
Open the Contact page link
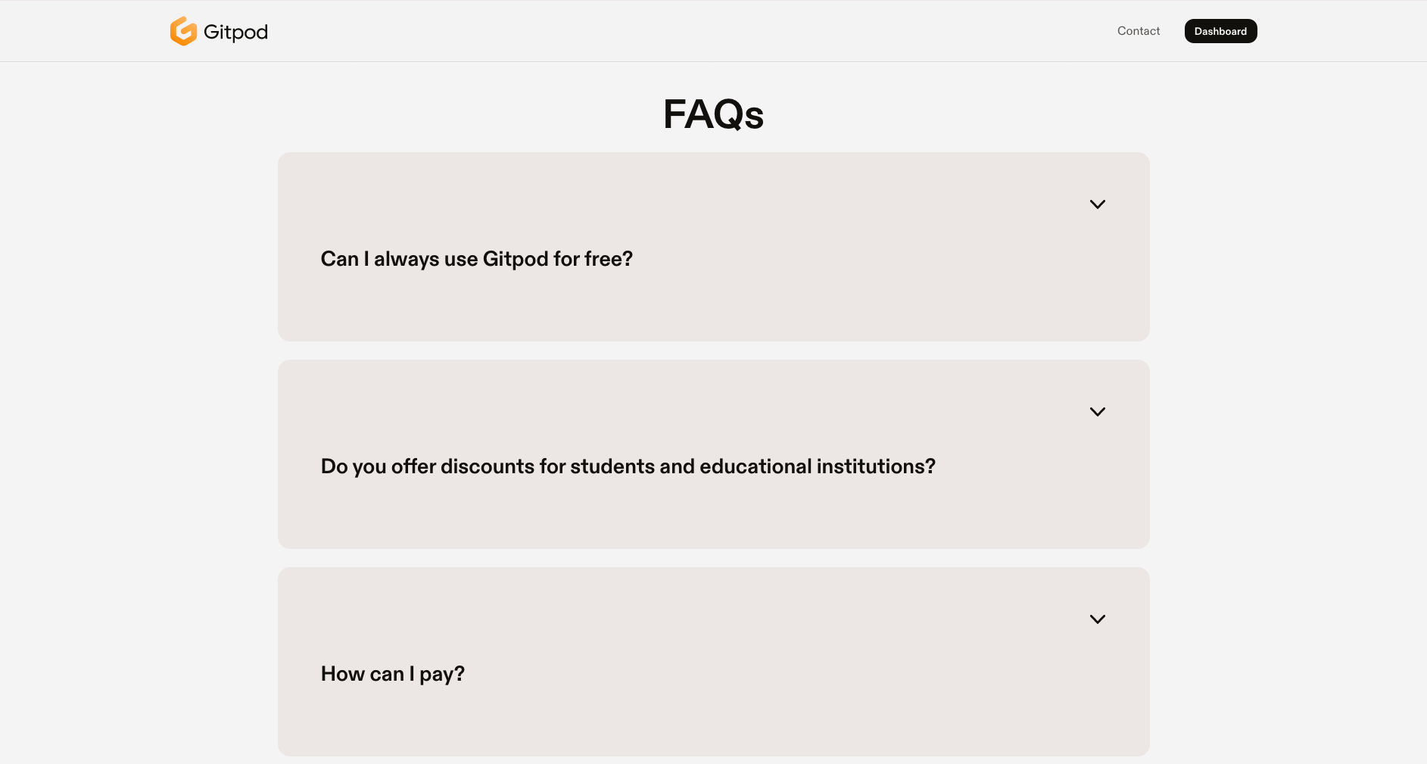[1139, 31]
